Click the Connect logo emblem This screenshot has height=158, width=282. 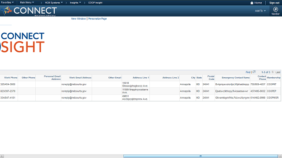(x=7, y=11)
